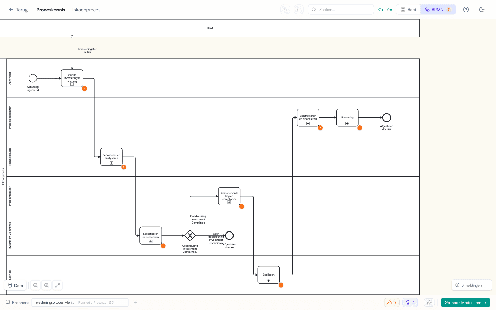Select the zoom in magnifier icon
This screenshot has height=310, width=496.
point(46,285)
